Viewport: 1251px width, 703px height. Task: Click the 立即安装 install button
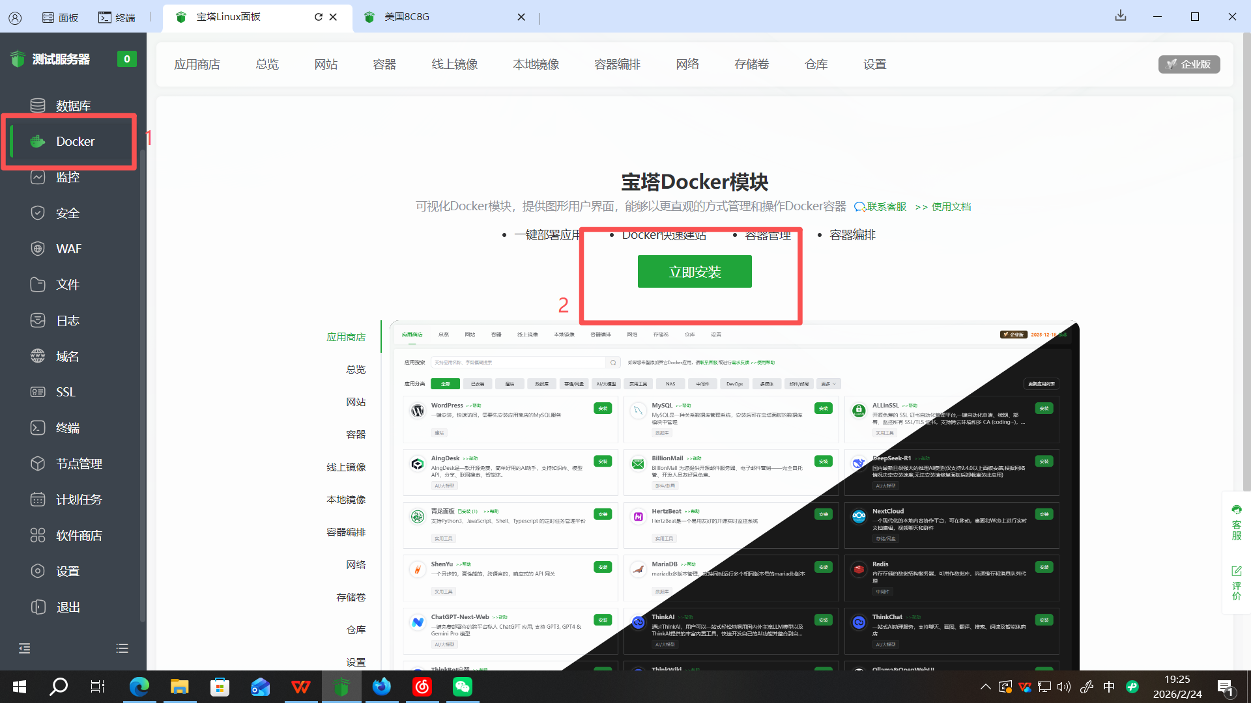coord(694,271)
